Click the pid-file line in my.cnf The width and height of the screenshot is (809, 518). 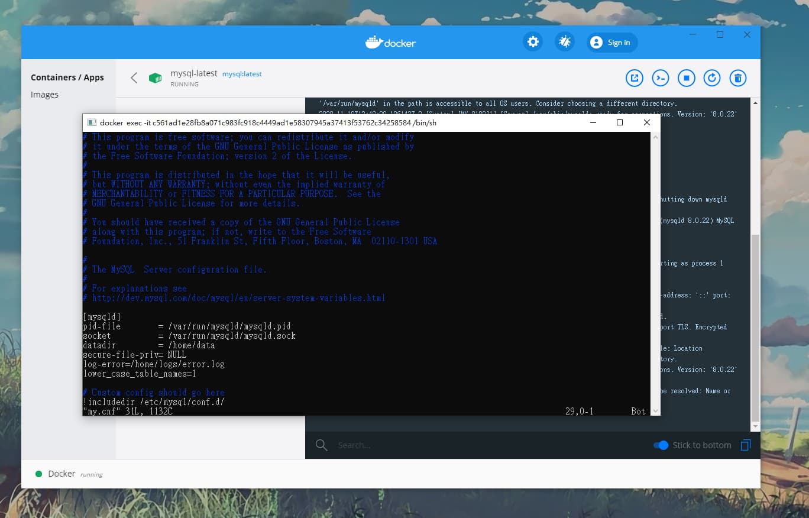[x=187, y=326]
